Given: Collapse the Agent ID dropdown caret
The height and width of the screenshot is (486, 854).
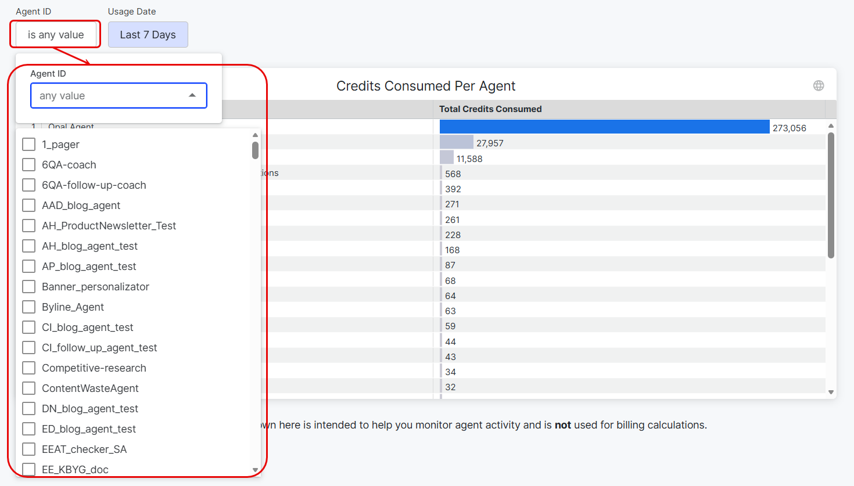Looking at the screenshot, I should click(192, 96).
